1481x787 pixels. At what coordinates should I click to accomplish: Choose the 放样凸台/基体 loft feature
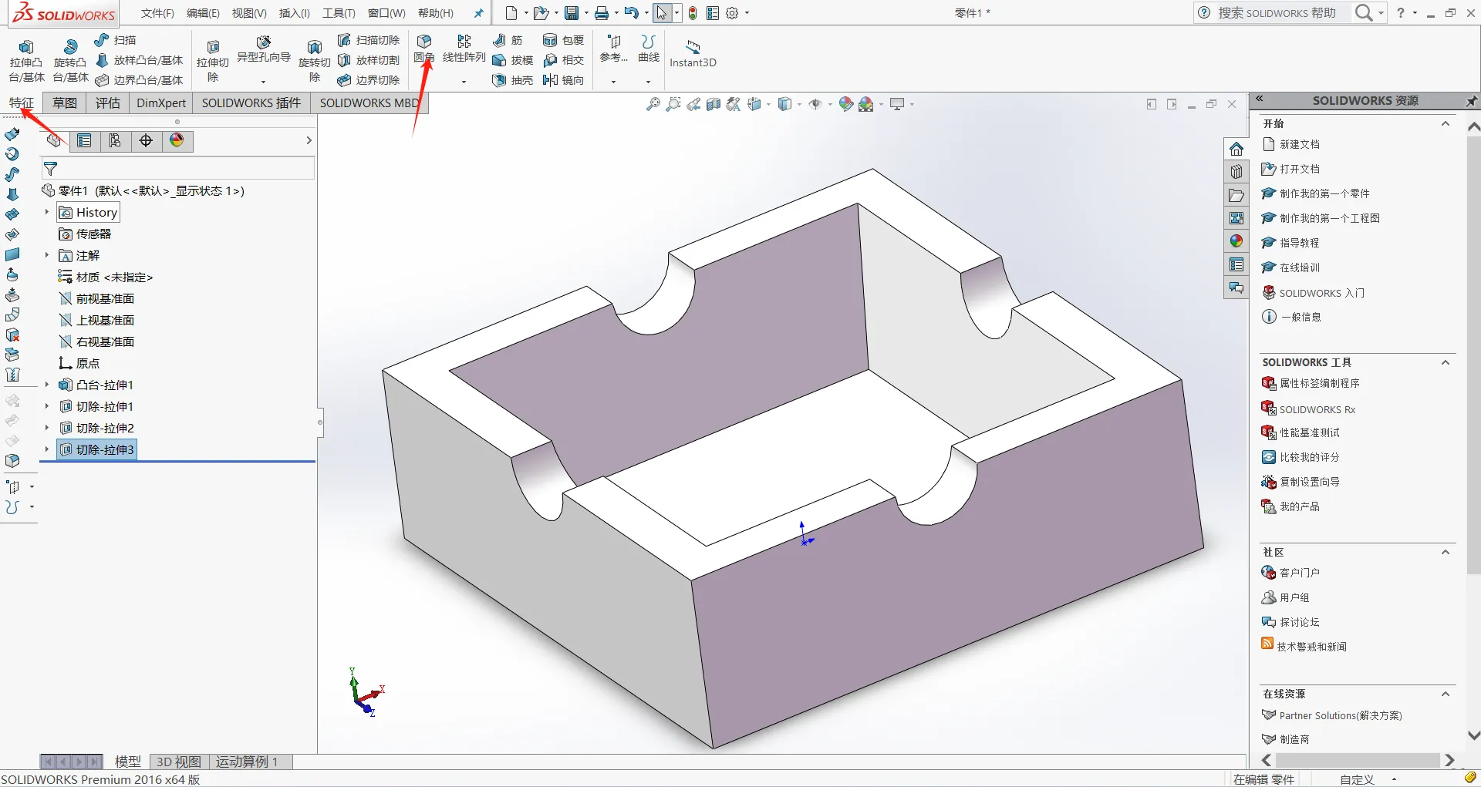coord(139,60)
